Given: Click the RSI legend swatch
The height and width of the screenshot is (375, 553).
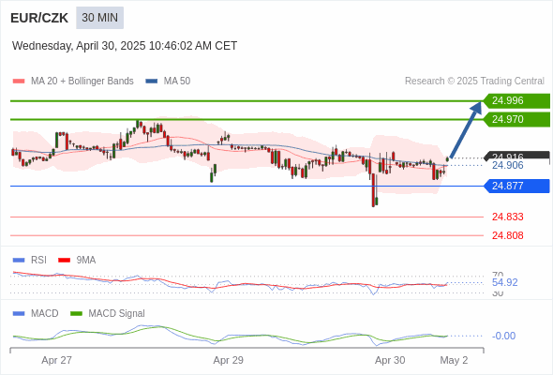Looking at the screenshot, I should [x=19, y=261].
